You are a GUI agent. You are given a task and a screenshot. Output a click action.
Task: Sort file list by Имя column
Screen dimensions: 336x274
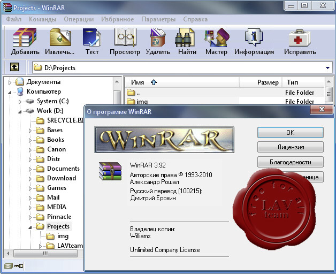pos(182,82)
